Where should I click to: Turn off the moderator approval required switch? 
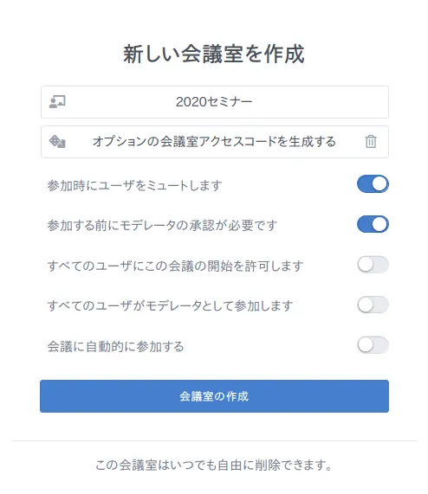(373, 224)
